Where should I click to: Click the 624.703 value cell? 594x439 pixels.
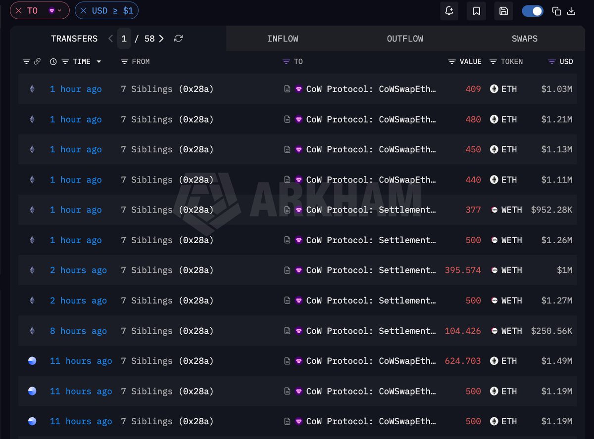[x=463, y=361]
